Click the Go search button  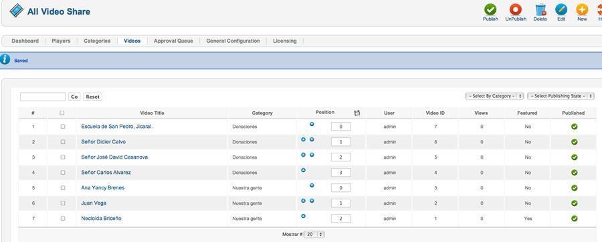[x=74, y=97]
